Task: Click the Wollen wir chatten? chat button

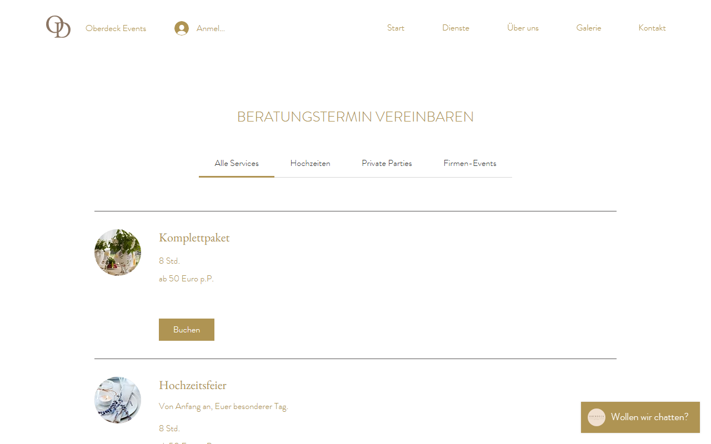Action: coord(640,417)
